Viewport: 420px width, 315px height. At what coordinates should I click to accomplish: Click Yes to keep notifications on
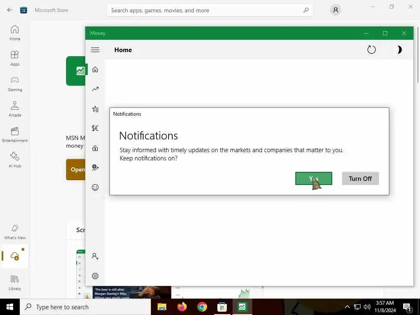pos(313,178)
